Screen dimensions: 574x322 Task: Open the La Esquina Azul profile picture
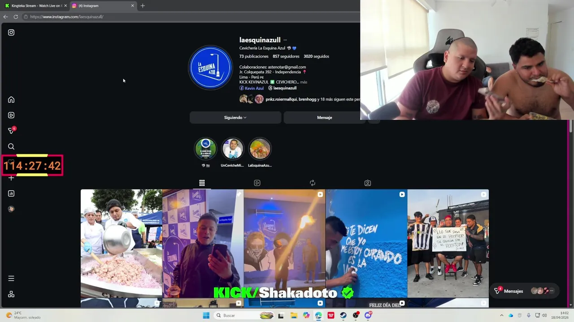[x=210, y=68]
